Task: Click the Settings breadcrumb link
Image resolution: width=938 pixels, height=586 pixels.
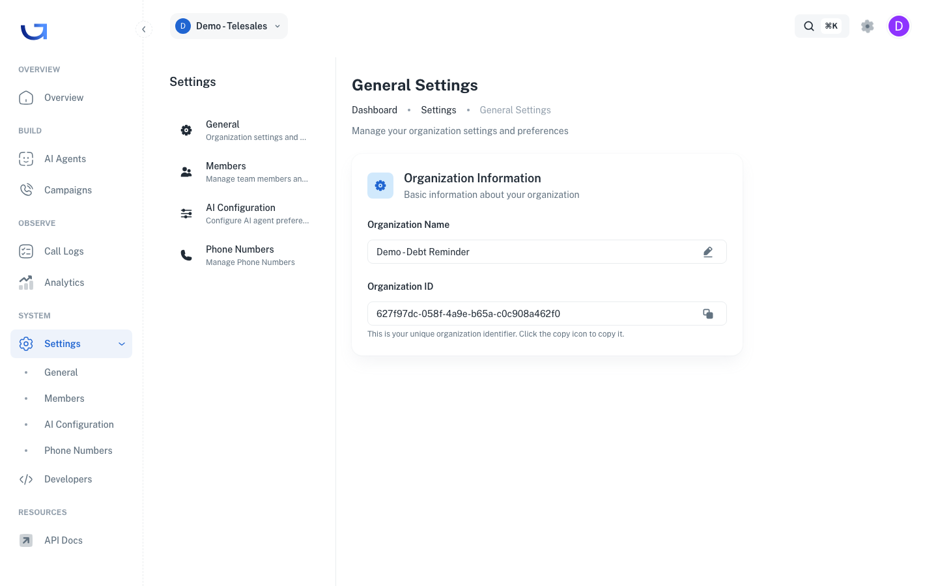Action: click(x=438, y=110)
